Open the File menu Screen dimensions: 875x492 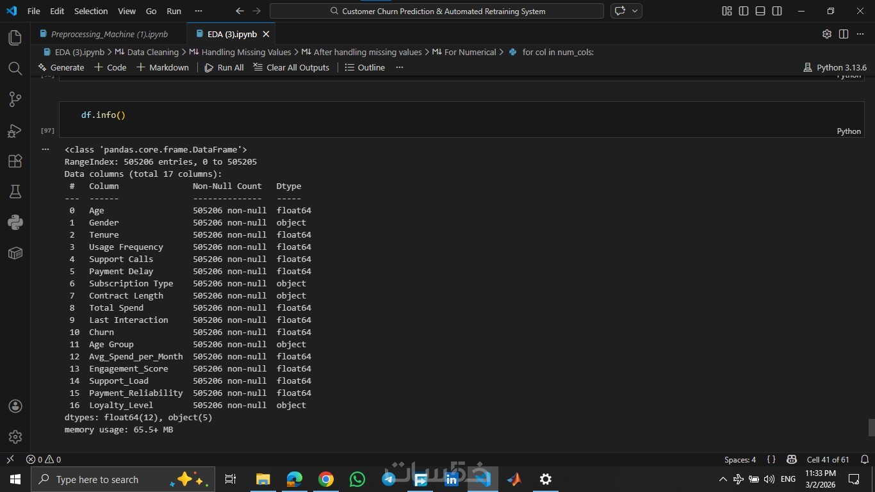(34, 11)
